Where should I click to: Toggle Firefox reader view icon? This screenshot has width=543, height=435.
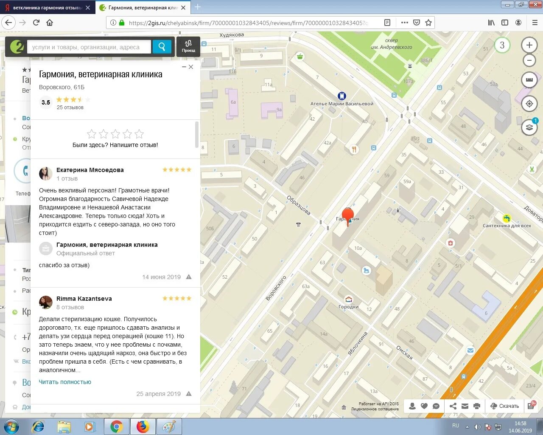pyautogui.click(x=387, y=23)
